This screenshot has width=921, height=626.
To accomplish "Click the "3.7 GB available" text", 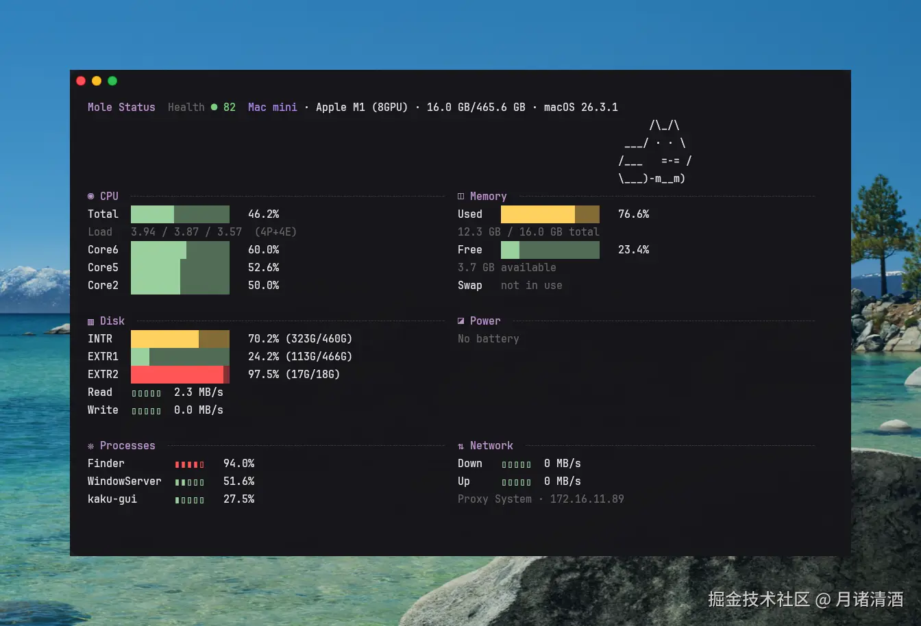I will click(507, 268).
